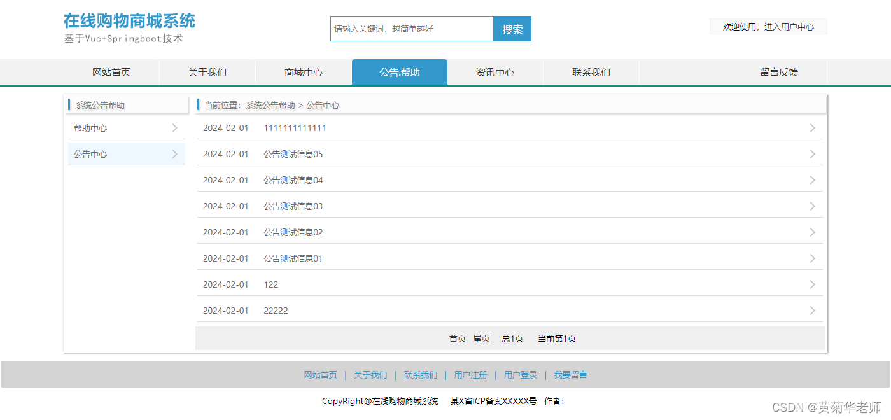Open arrow on the 公告测试信息04 row
Viewport: 891px width, 420px height.
click(812, 180)
